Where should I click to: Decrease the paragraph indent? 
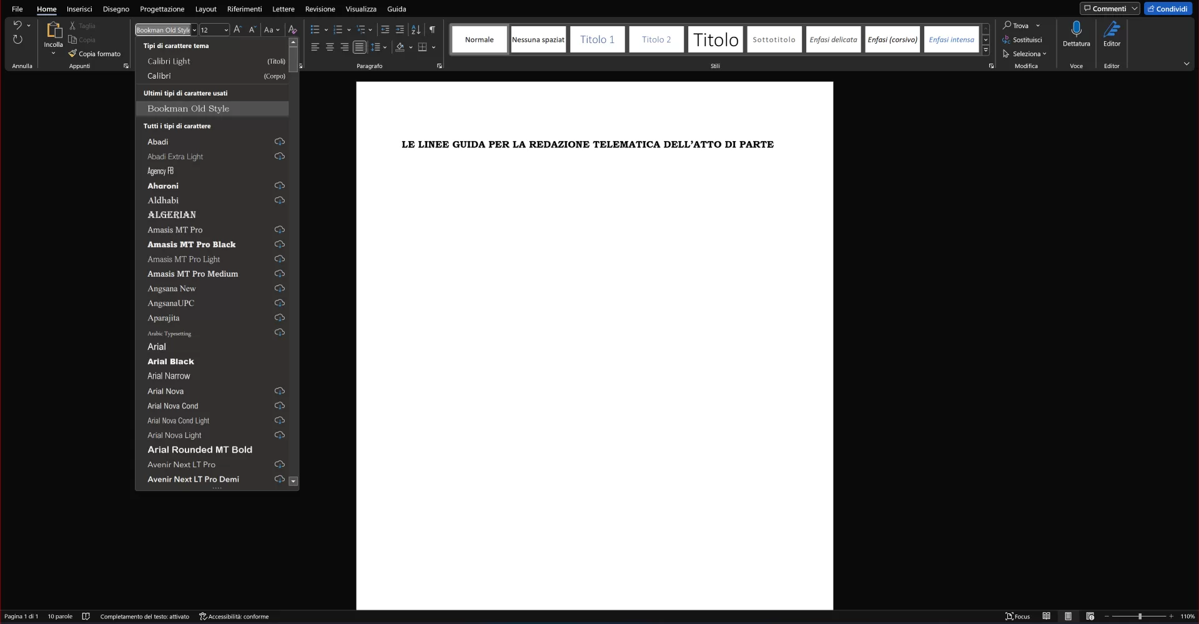[x=385, y=29]
